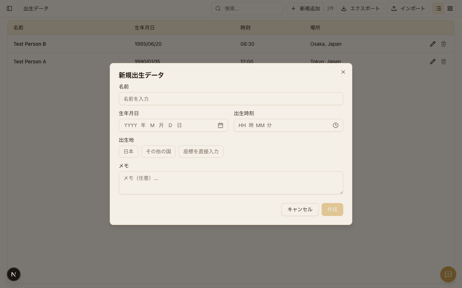Delete Test Person A using the trash icon

444,61
